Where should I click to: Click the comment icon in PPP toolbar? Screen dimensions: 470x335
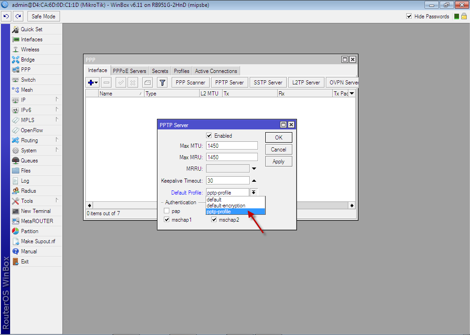(x=147, y=83)
